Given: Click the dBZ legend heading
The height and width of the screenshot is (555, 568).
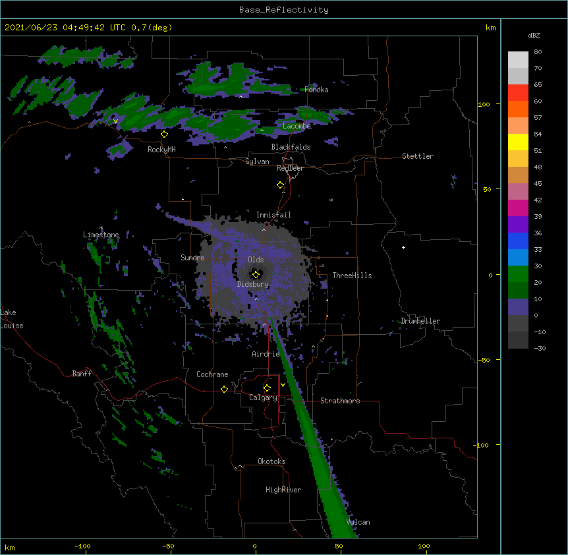Looking at the screenshot, I should 534,36.
